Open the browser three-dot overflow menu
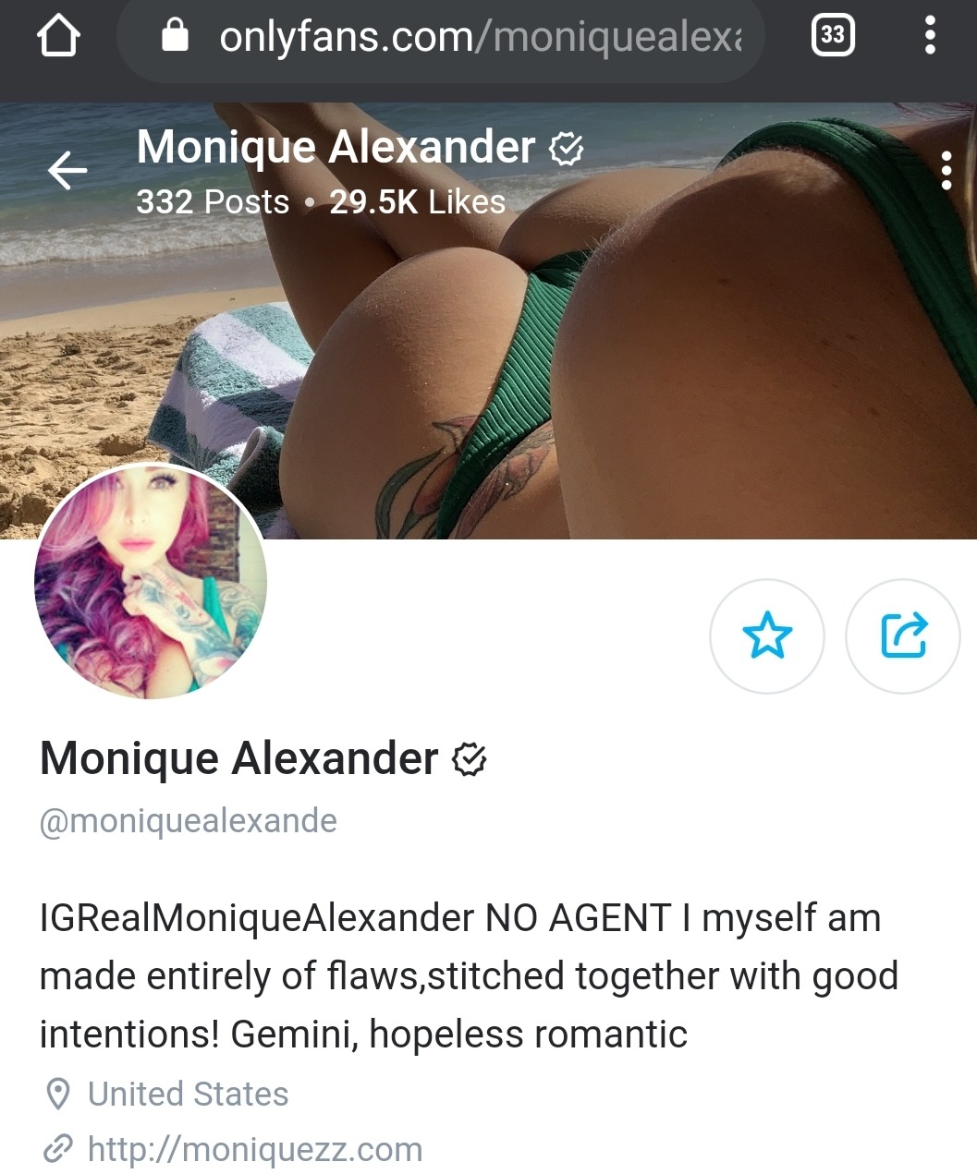 coord(930,35)
